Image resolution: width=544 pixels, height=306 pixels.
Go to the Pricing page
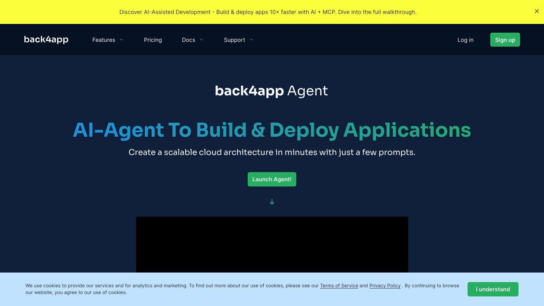(153, 40)
